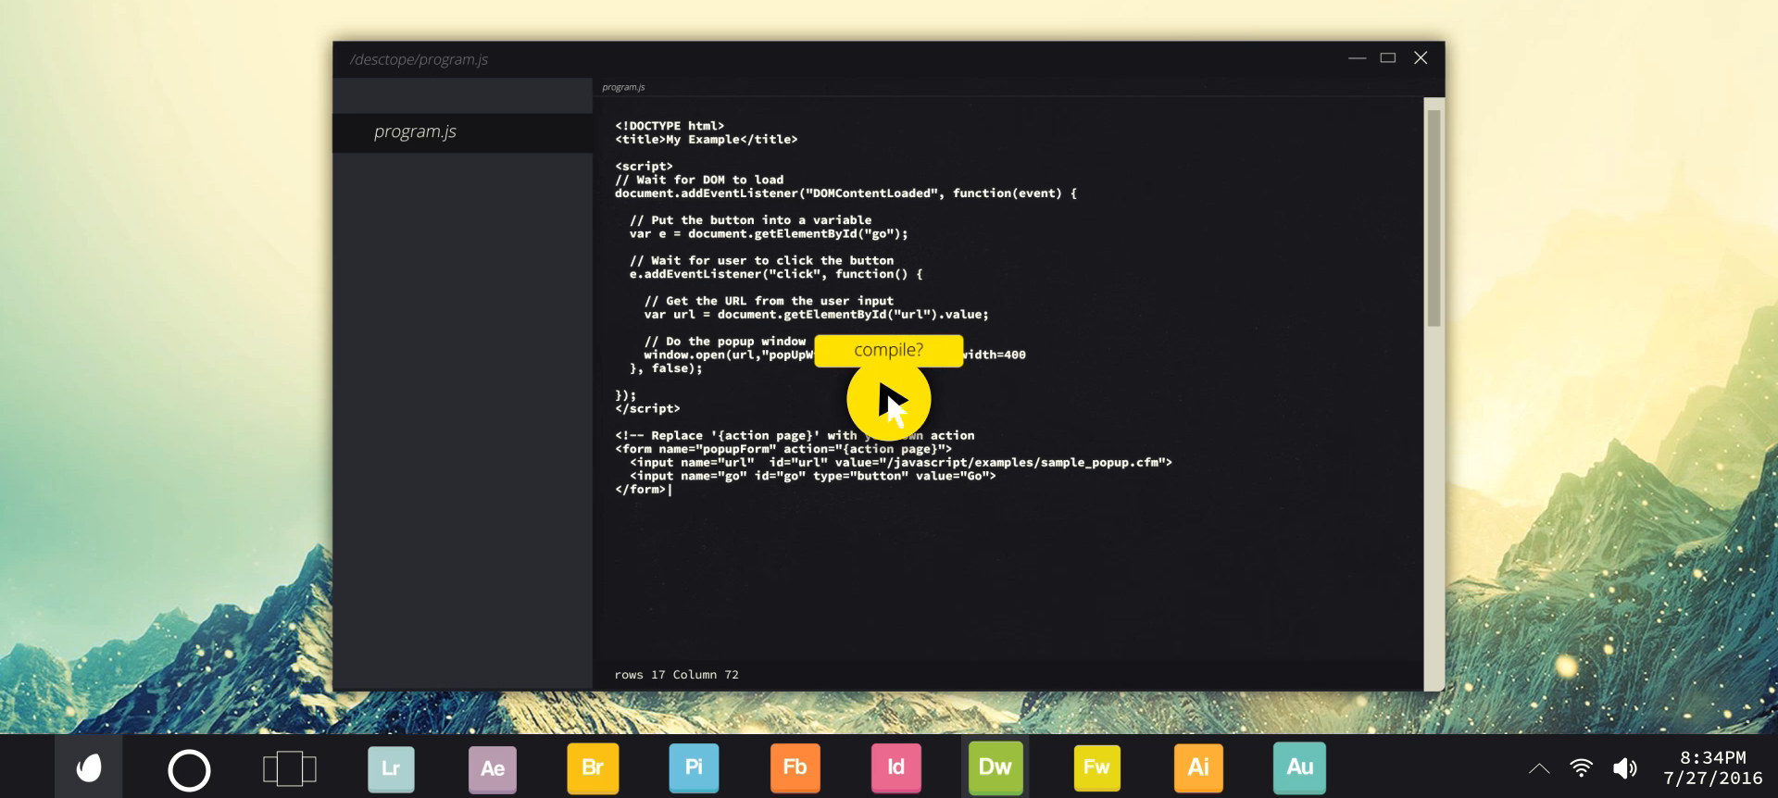The width and height of the screenshot is (1778, 798).
Task: Open InDesign (Id) taskbar icon
Action: click(x=895, y=767)
